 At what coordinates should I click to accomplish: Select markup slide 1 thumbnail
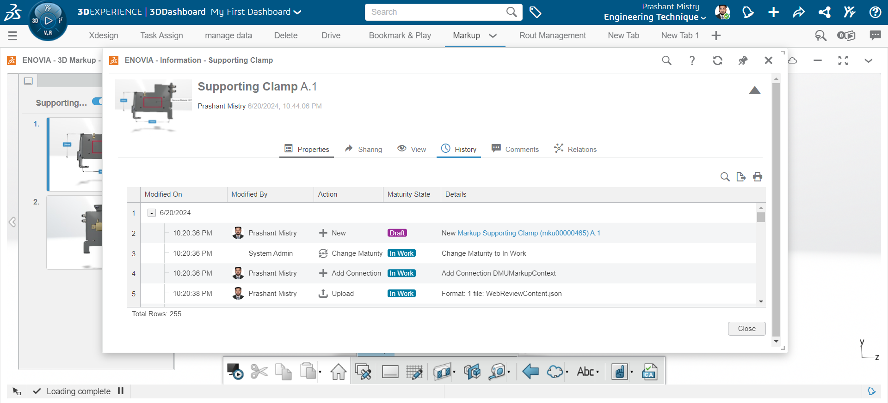[x=75, y=154]
